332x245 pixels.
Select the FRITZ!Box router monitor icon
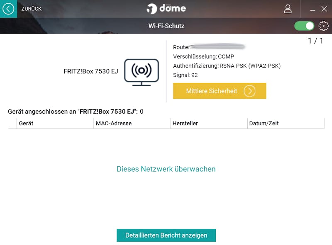142,73
